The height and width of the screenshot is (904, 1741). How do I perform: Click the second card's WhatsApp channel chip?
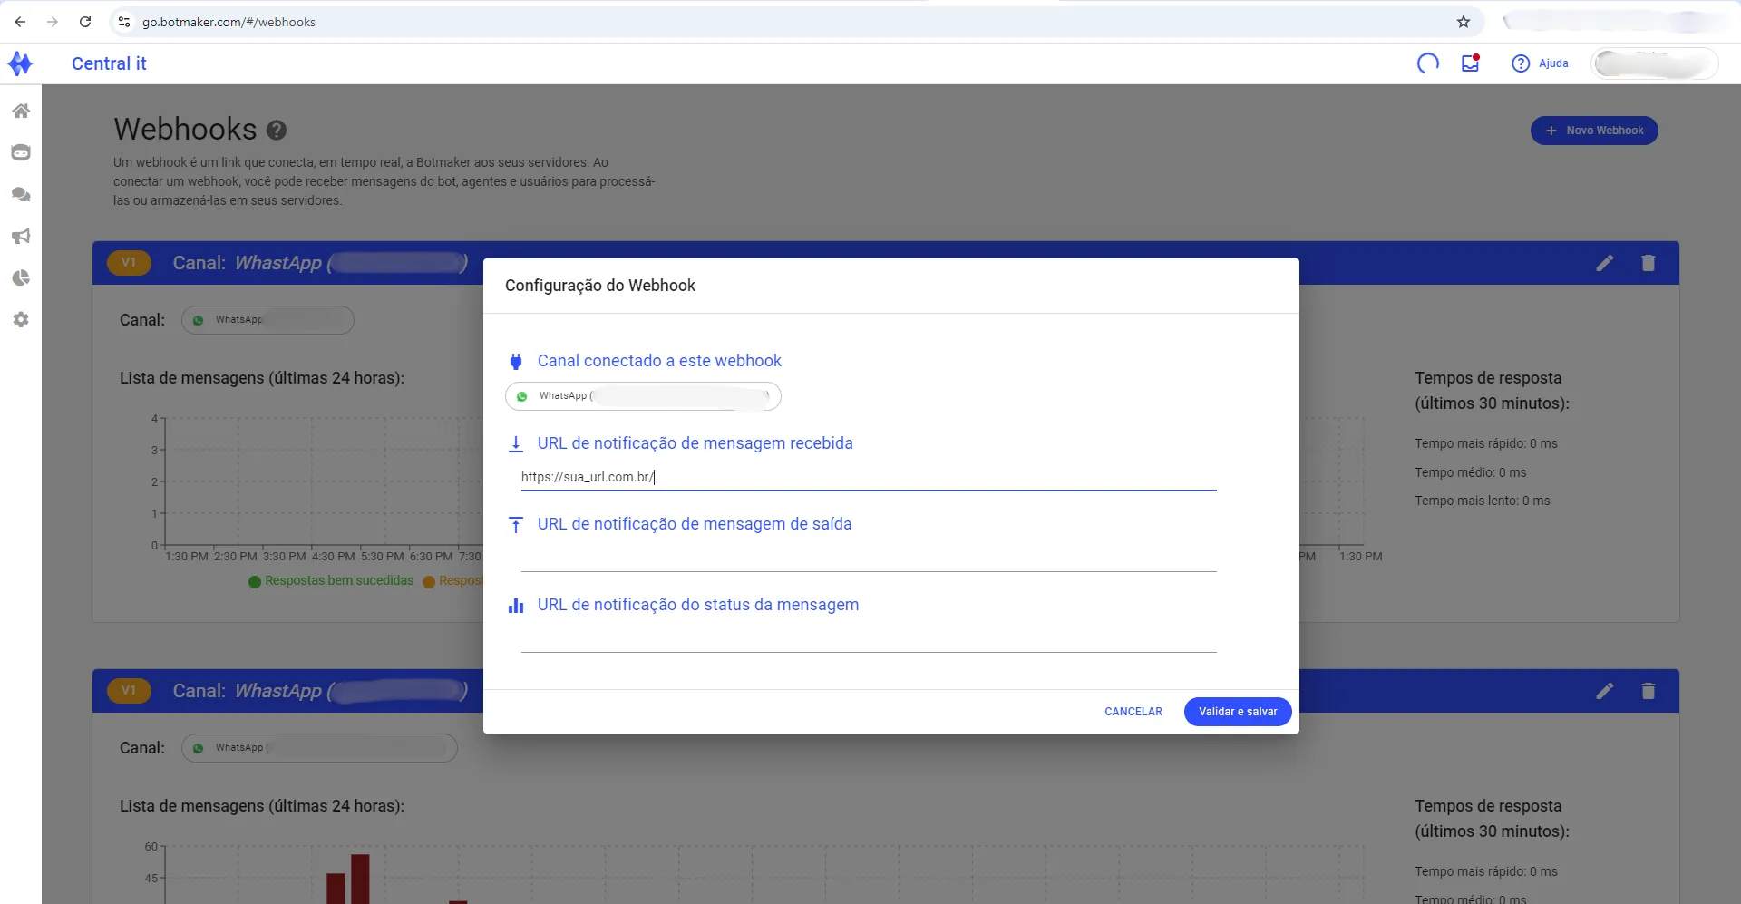pyautogui.click(x=319, y=748)
